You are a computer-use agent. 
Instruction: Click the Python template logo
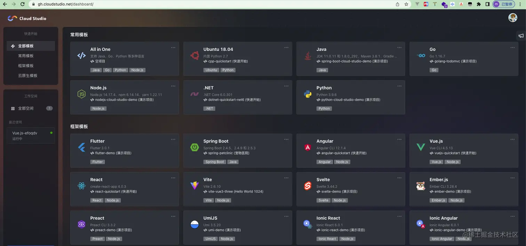point(308,94)
